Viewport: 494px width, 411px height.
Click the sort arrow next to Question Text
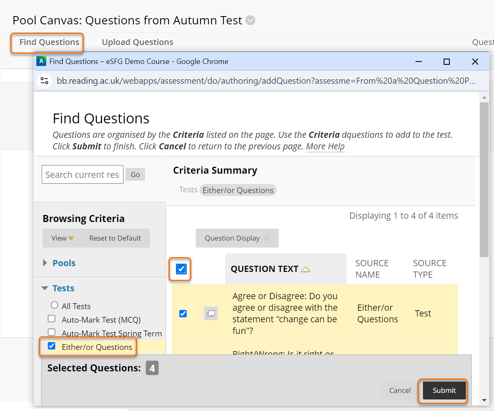pos(305,269)
